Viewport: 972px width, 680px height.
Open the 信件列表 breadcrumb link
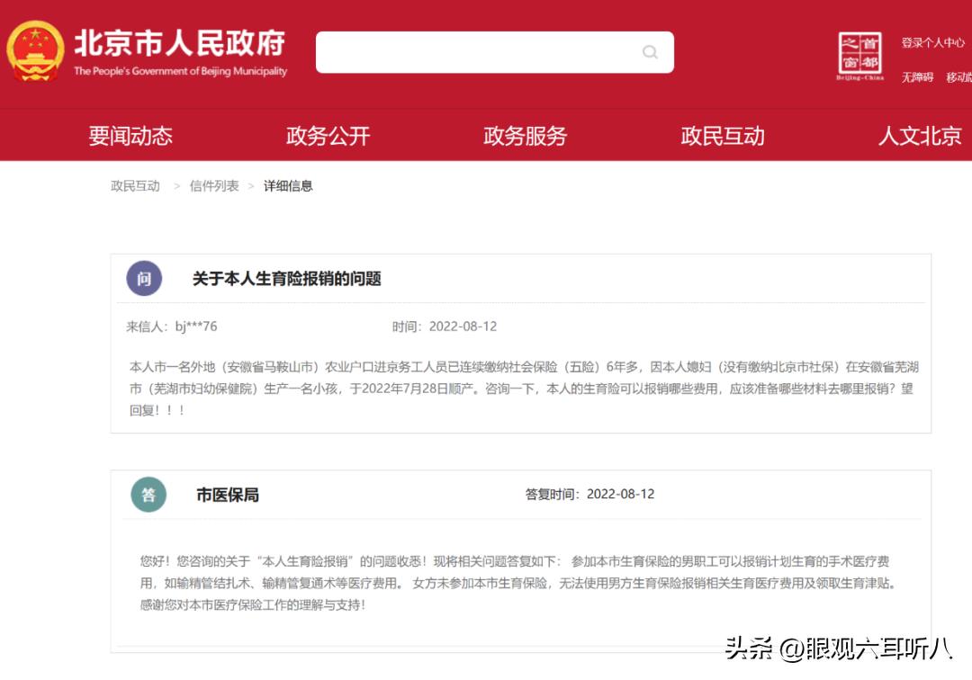[x=212, y=185]
